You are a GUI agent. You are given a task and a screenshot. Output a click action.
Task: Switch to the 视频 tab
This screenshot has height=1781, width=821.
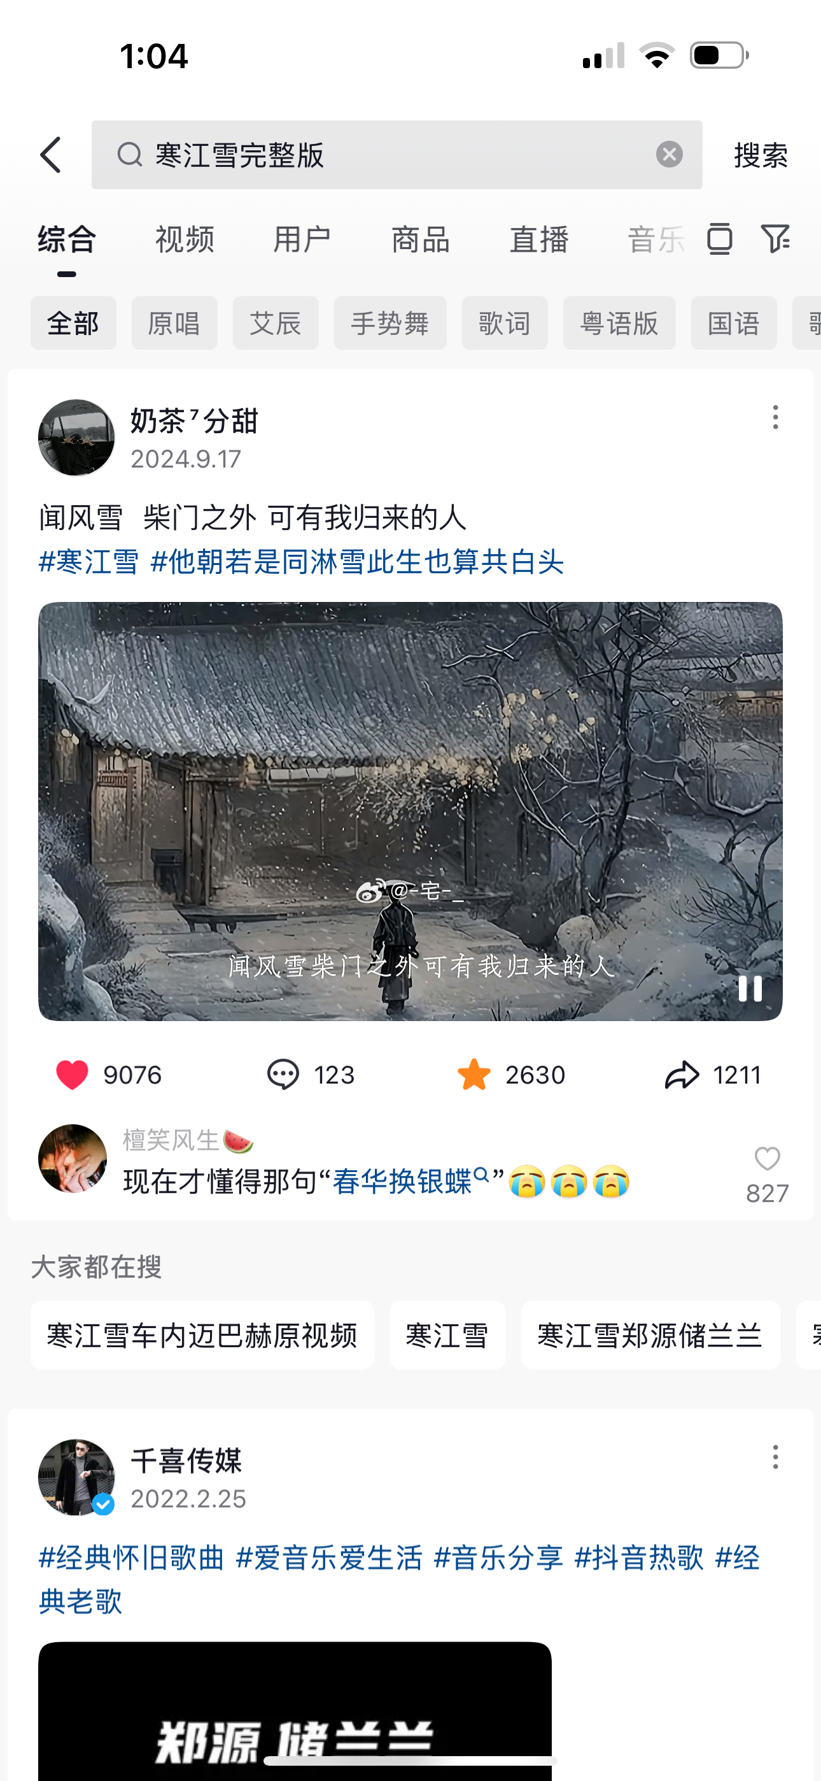click(185, 240)
